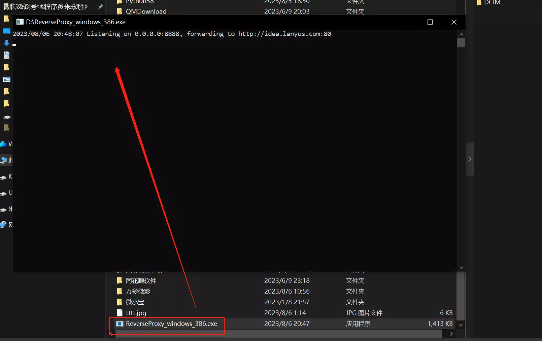Select the OneDrive cloud icon in the sidebar
The height and width of the screenshot is (341, 542).
point(3,144)
